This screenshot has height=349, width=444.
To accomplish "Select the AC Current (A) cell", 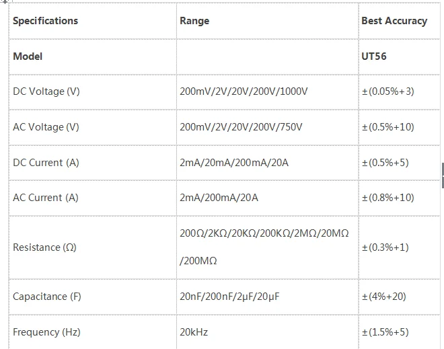I will pos(93,198).
